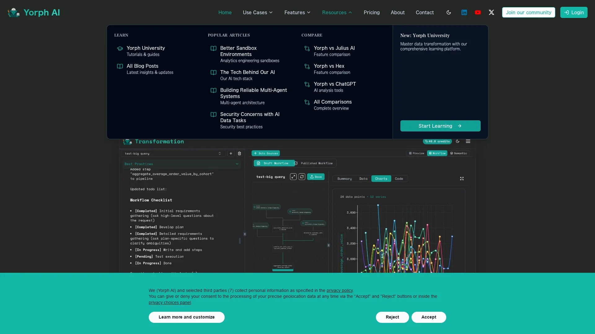
Task: Open the Contact page
Action: [425, 12]
